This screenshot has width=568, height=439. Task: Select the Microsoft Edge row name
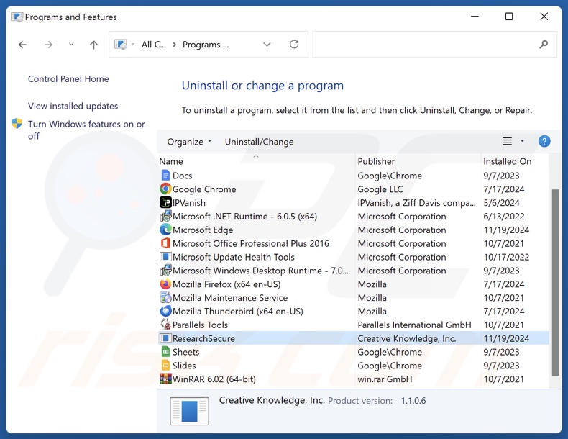click(x=203, y=230)
